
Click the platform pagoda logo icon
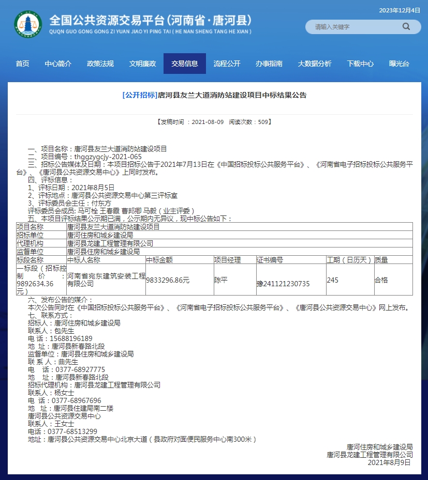[x=28, y=24]
